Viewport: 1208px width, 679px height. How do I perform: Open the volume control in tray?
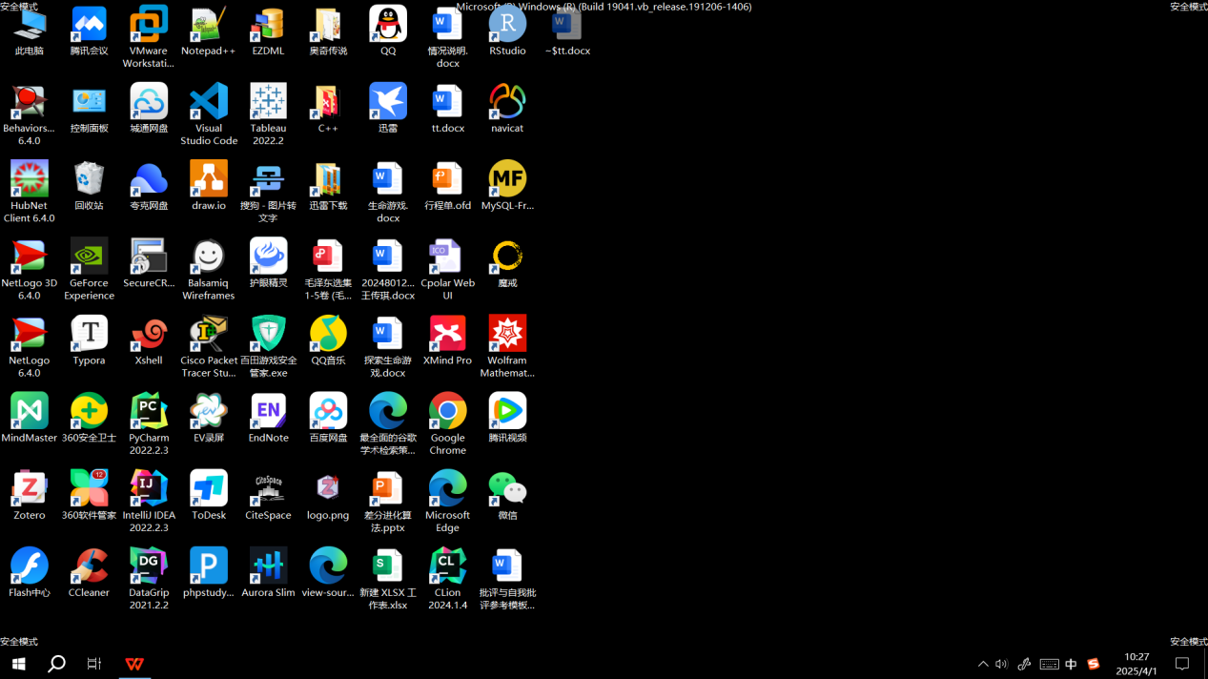coord(1001,664)
